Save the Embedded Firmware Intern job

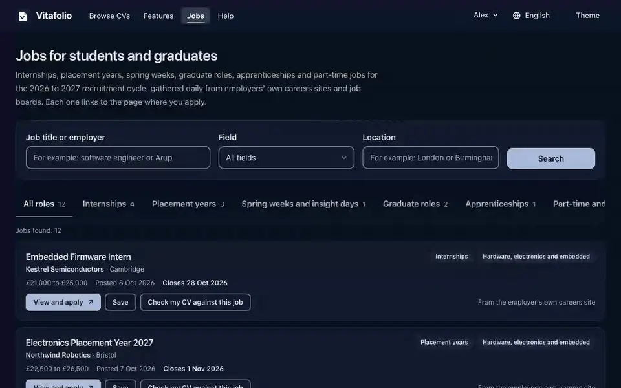click(x=120, y=302)
